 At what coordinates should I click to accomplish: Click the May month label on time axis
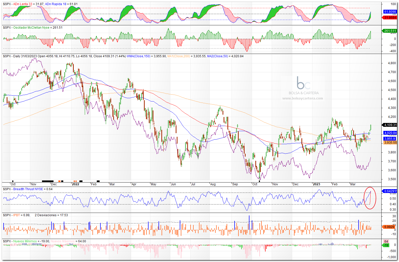click(153, 184)
